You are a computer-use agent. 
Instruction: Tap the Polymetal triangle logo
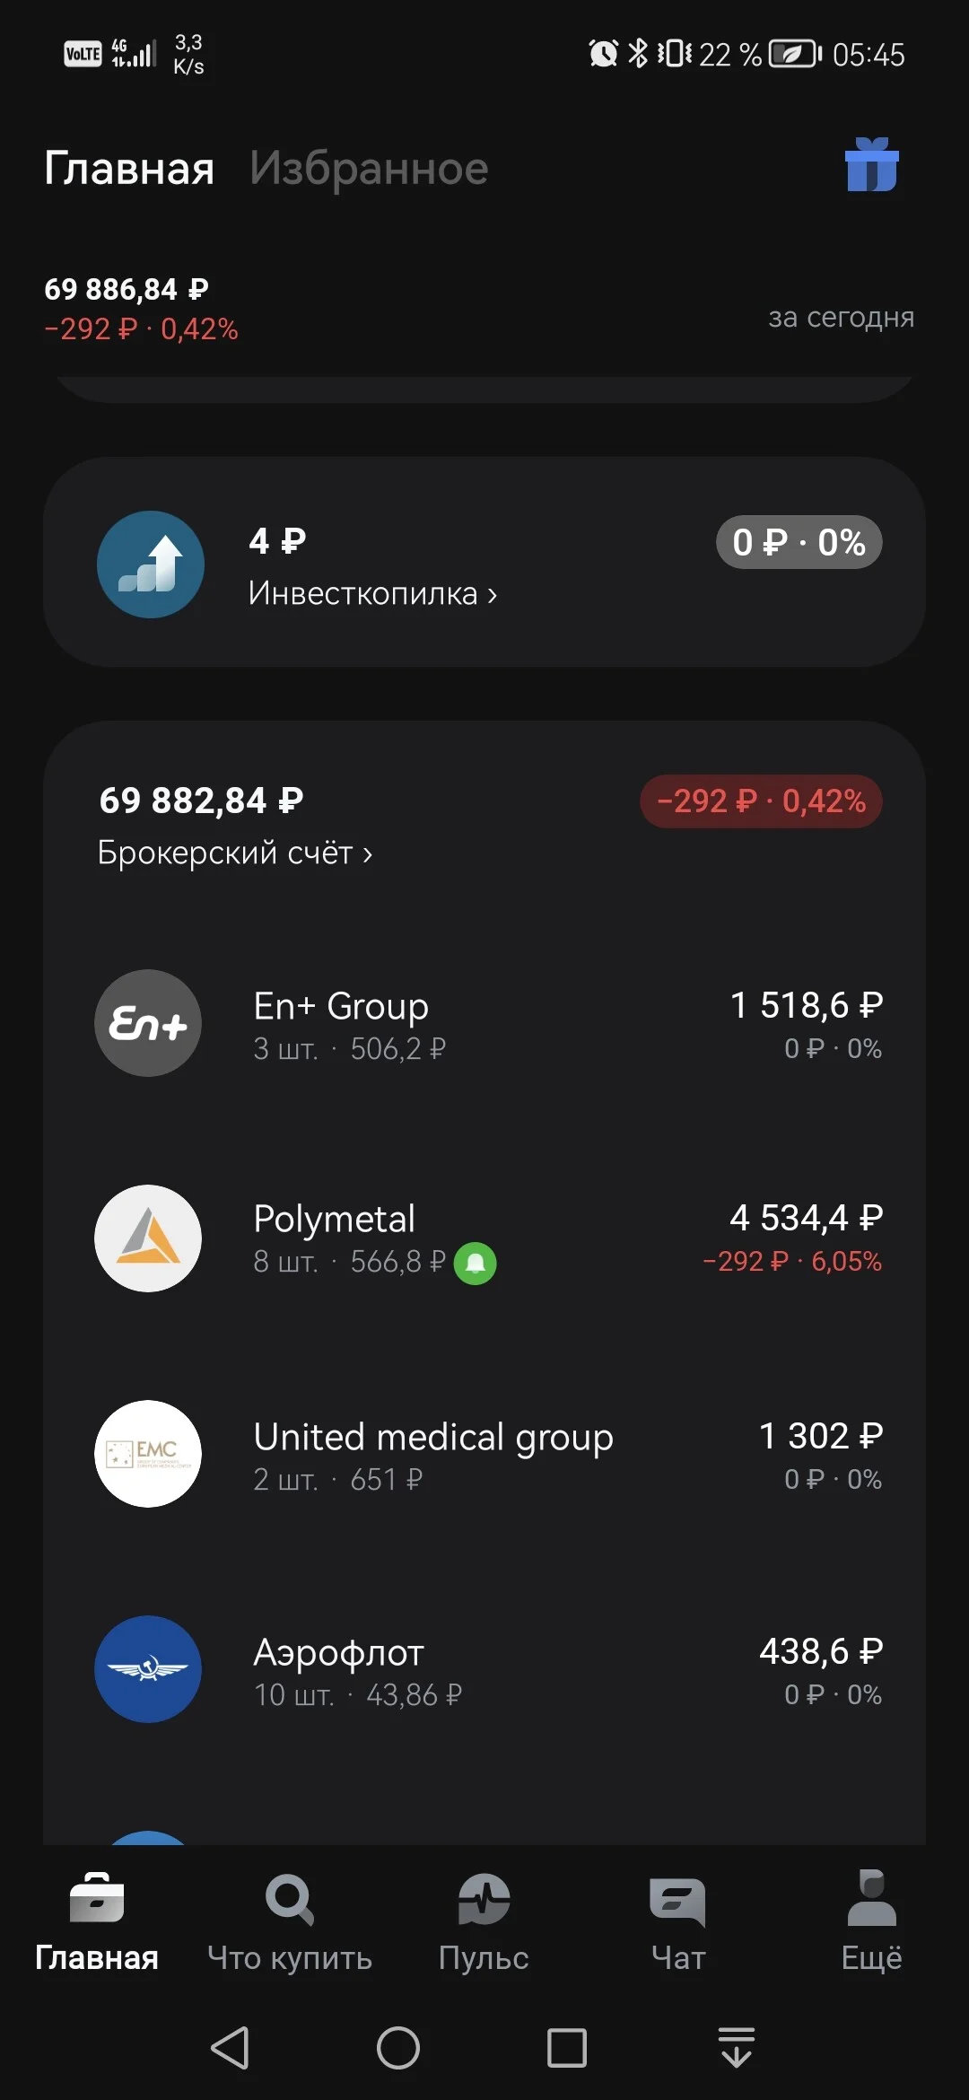(148, 1238)
